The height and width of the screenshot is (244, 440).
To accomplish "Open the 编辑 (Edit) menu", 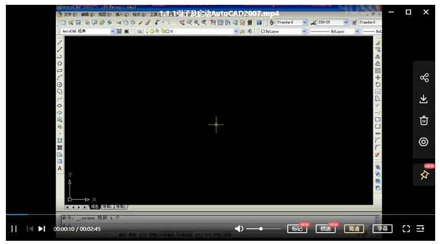I will [x=87, y=14].
